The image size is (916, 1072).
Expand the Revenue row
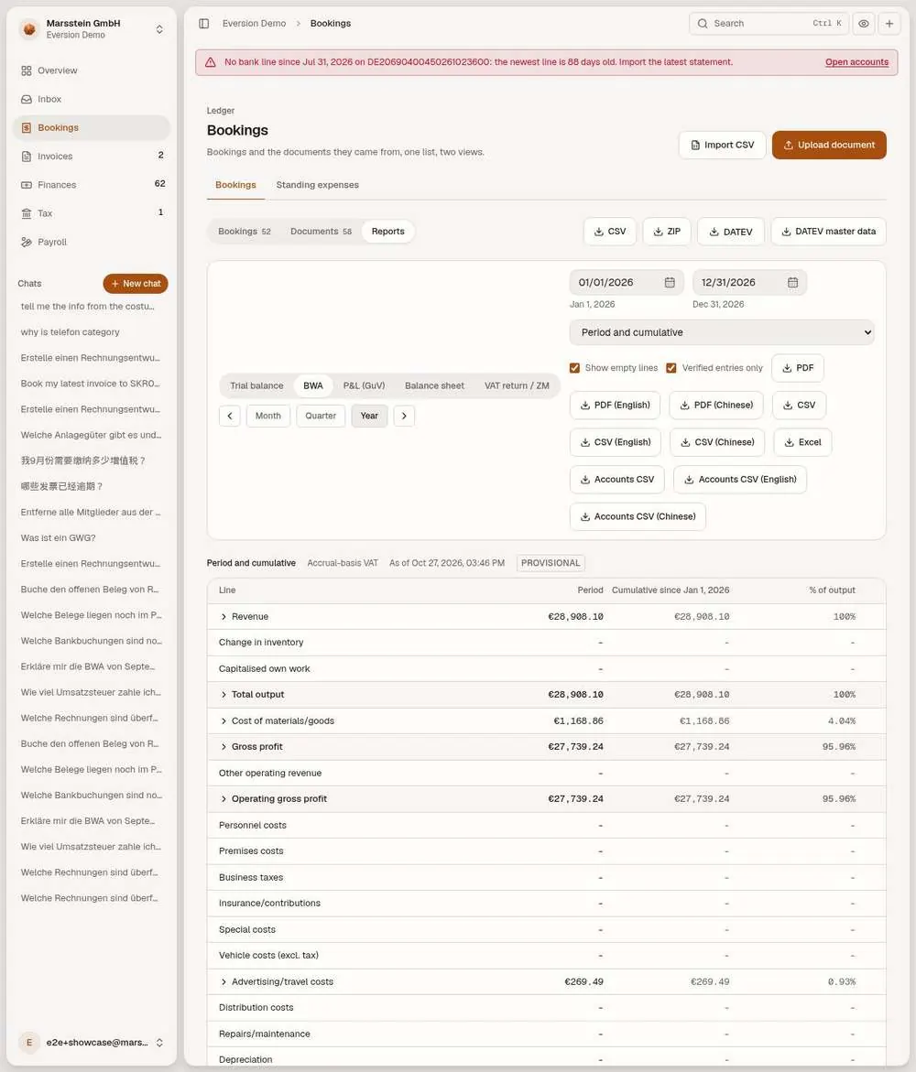(x=224, y=617)
